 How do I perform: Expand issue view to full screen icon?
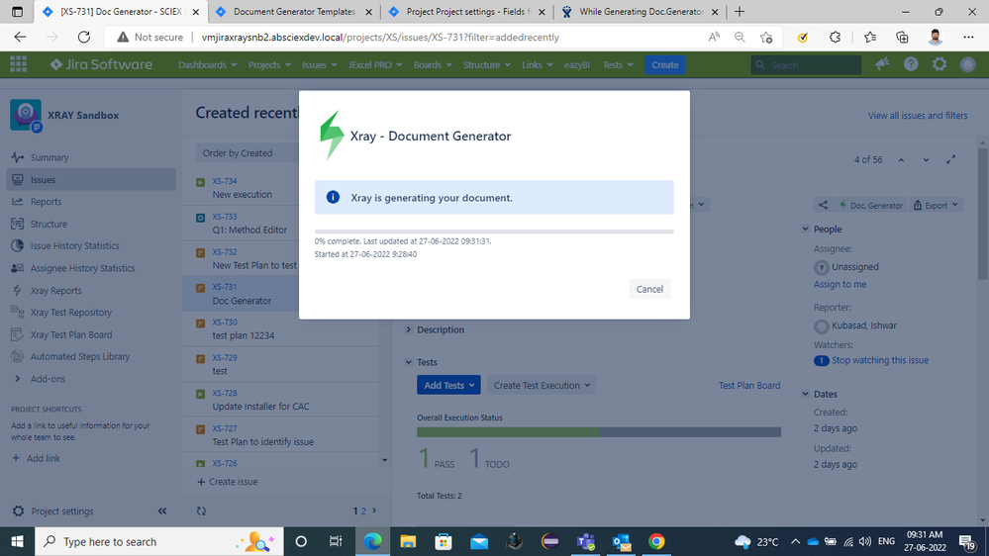(951, 160)
